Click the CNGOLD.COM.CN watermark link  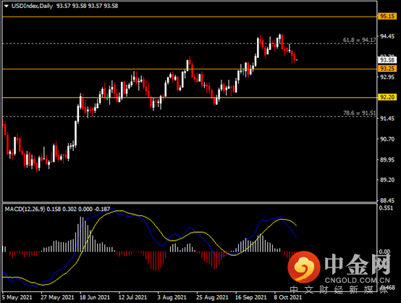coord(358,281)
